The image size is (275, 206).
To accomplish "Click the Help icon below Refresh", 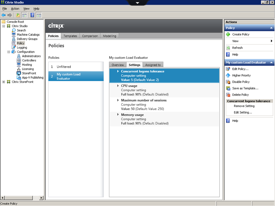I will [x=228, y=54].
